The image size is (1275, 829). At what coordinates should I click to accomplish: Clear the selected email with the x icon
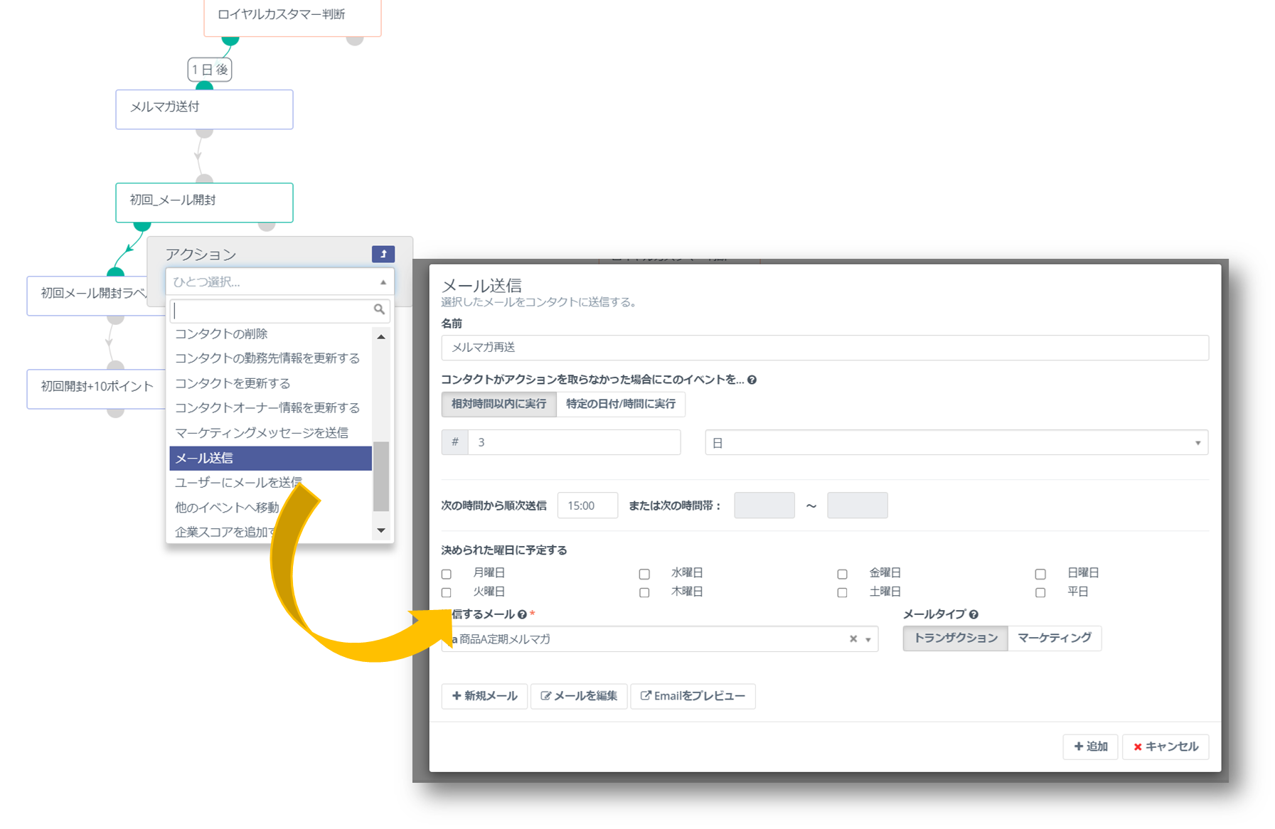[x=853, y=639]
